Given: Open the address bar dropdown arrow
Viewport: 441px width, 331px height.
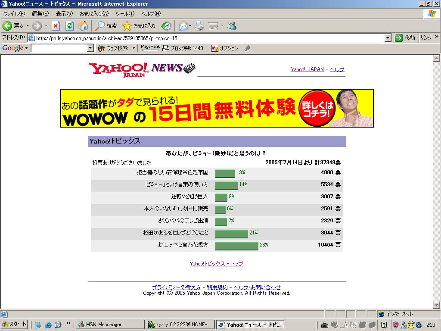Looking at the screenshot, I should click(388, 38).
